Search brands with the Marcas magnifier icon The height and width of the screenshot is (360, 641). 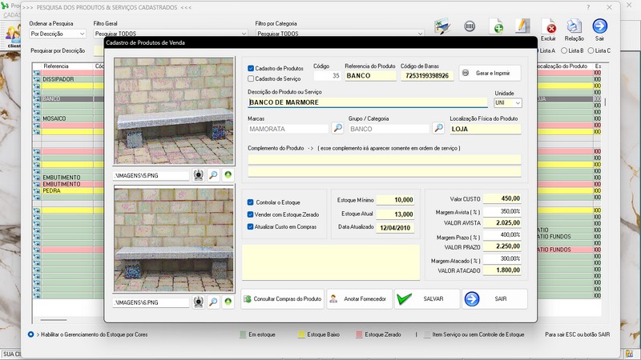[337, 128]
